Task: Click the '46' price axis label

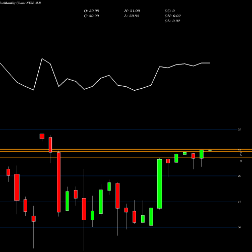Action: [239, 176]
